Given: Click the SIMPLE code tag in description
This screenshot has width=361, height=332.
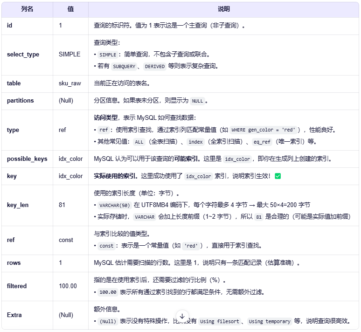Looking at the screenshot, I should (x=108, y=55).
